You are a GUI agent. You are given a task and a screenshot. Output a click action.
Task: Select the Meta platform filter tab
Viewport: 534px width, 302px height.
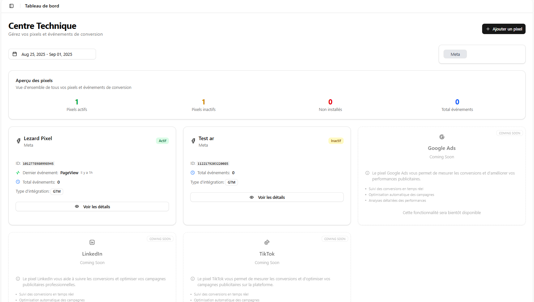(x=455, y=54)
